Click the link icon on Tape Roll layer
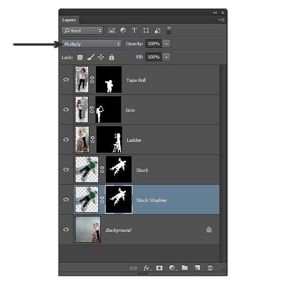The height and width of the screenshot is (287, 285). click(92, 79)
